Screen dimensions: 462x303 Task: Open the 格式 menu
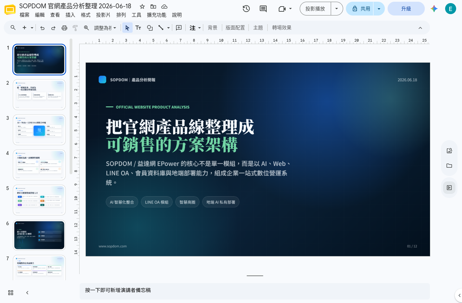click(85, 15)
